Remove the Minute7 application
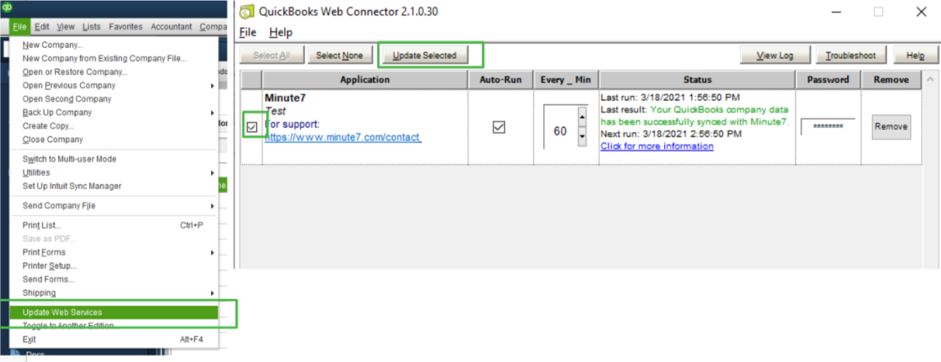The image size is (941, 362). point(891,127)
